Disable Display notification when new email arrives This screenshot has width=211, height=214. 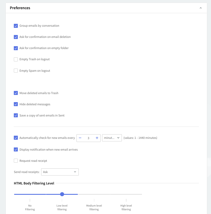[16, 150]
